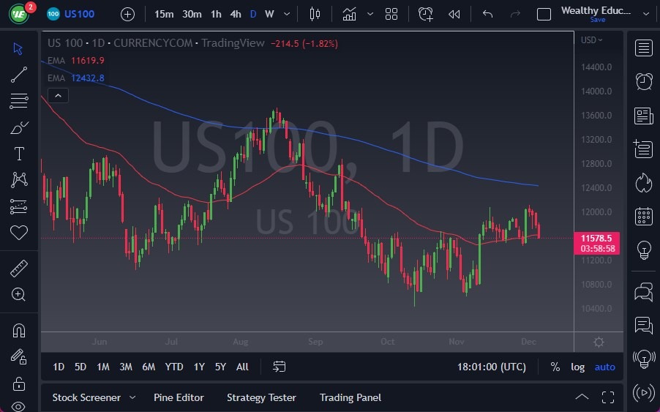Select the text annotation tool
This screenshot has height=412, width=660.
point(19,154)
